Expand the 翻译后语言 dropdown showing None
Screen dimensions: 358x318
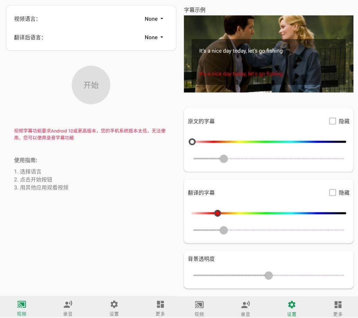pos(154,37)
